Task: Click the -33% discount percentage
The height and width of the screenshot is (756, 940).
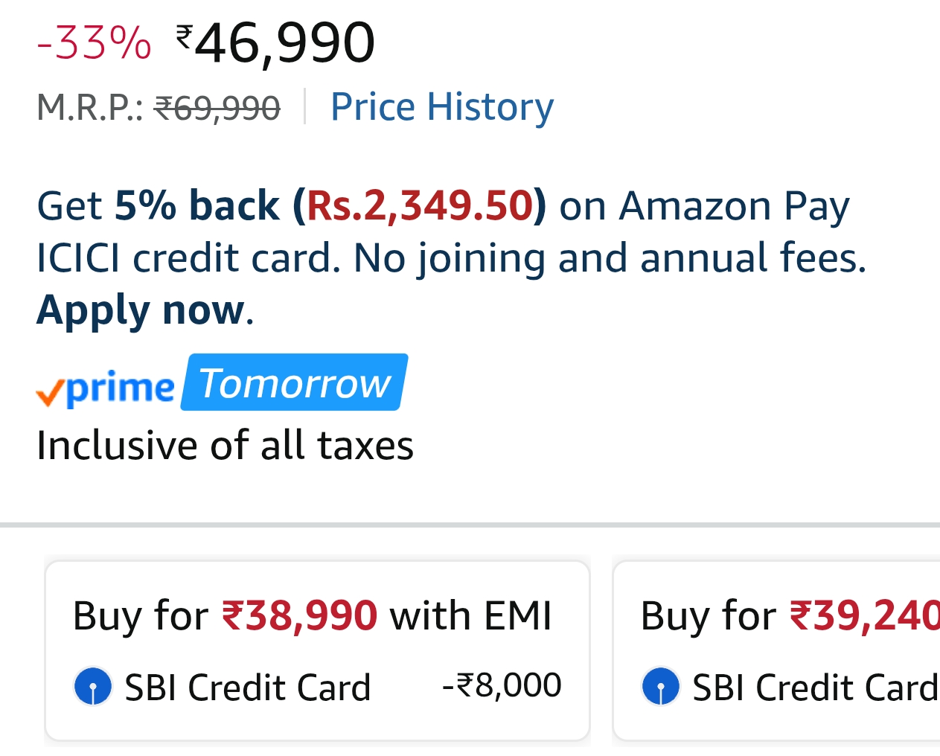Action: point(94,42)
